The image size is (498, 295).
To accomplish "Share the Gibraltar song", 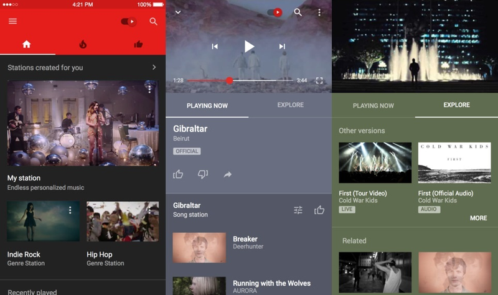I will pos(228,175).
